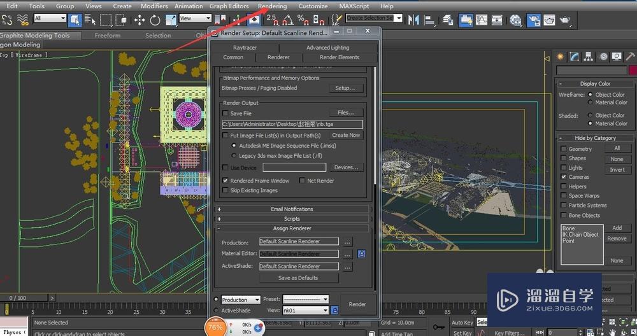Uncheck Rendered Frame Window option
This screenshot has width=637, height=336.
(x=225, y=181)
